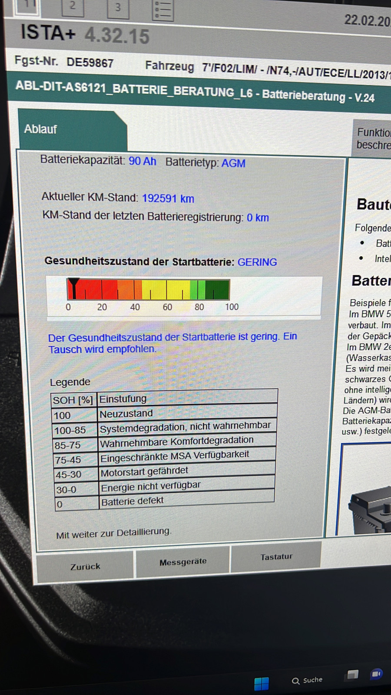This screenshot has height=695, width=391.
Task: Select the SOH range cell 45-30
Action: point(76,475)
